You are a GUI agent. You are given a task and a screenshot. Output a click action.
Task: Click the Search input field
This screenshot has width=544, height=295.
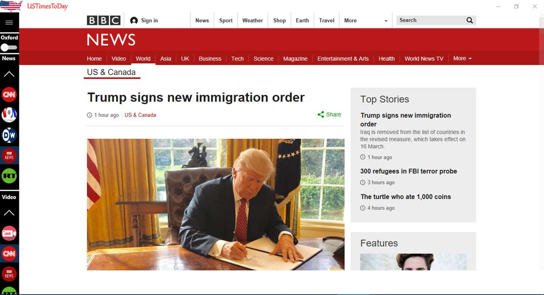coord(431,20)
